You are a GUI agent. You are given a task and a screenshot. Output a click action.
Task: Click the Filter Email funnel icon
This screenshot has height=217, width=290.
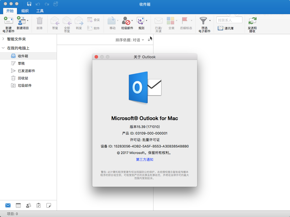203,21
